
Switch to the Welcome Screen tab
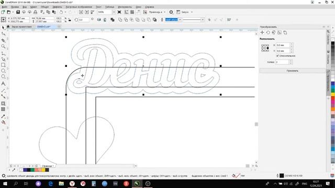[21, 27]
